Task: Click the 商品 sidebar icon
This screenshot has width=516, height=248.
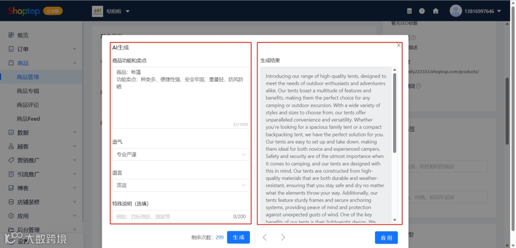Action: [x=11, y=63]
